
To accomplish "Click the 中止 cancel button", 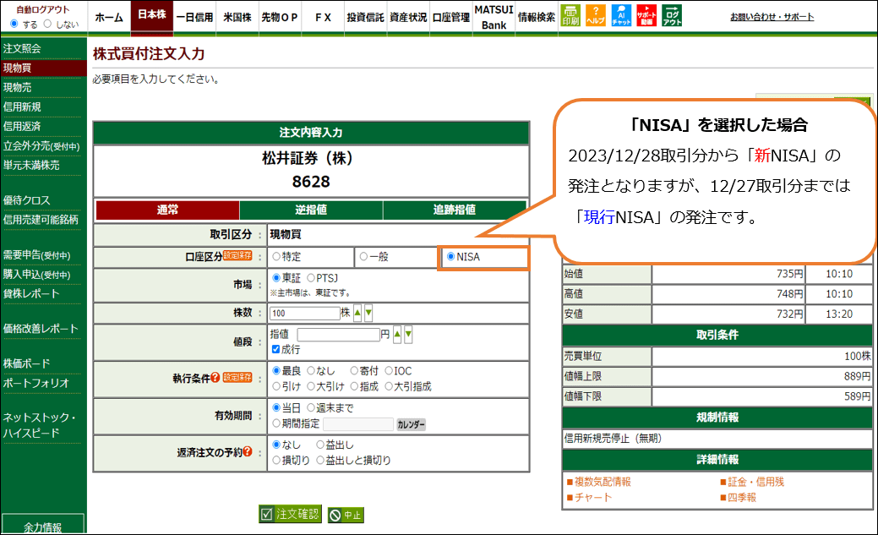I will tap(346, 515).
